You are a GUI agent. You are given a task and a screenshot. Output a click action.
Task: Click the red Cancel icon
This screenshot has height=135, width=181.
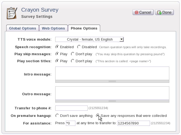(x=136, y=12)
